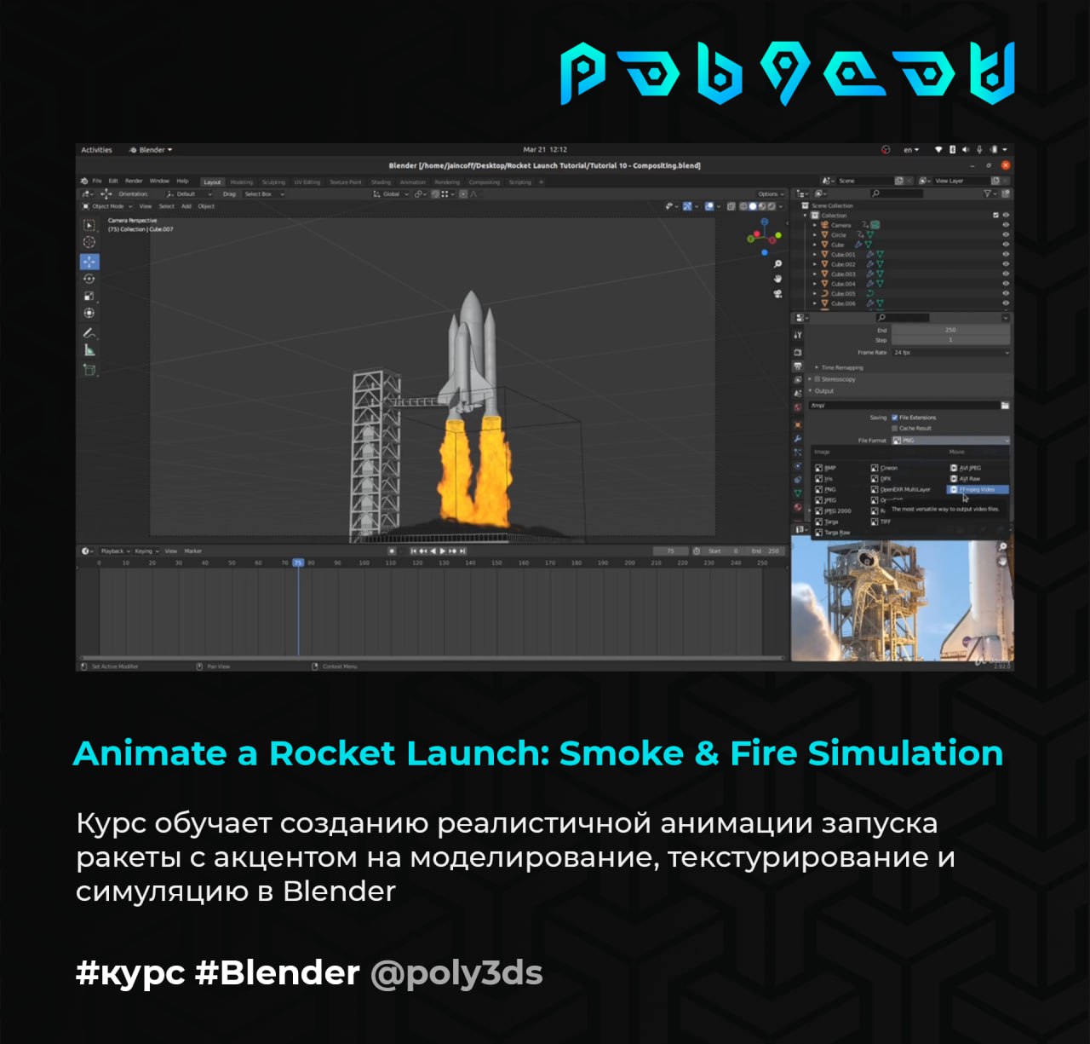Viewport: 1090px width, 1044px height.
Task: Select the Select Box tool in the toolbar
Action: [x=89, y=225]
